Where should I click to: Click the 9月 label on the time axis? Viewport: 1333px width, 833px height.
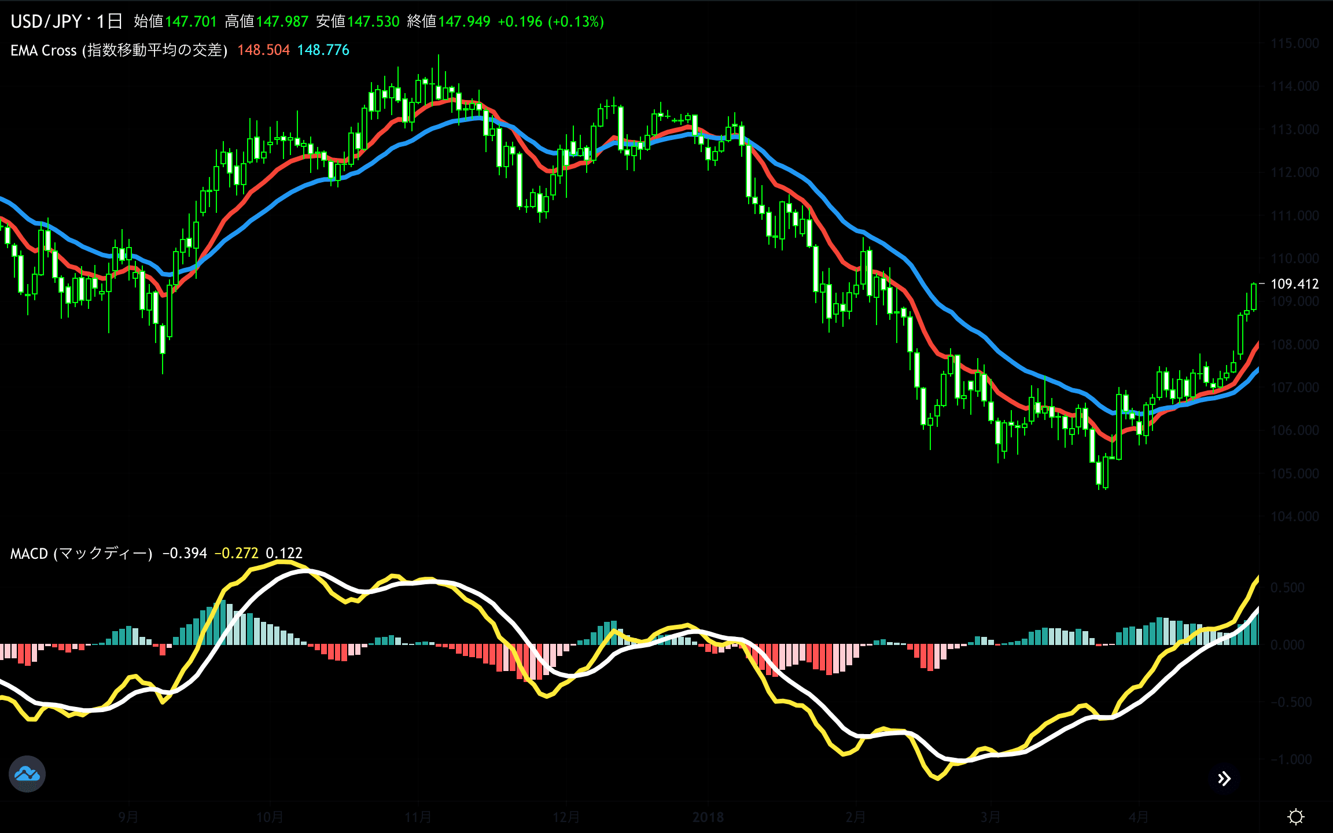[128, 817]
